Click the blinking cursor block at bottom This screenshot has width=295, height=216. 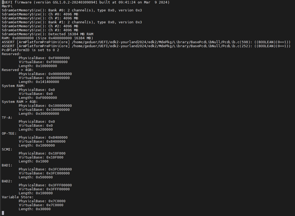(3, 213)
